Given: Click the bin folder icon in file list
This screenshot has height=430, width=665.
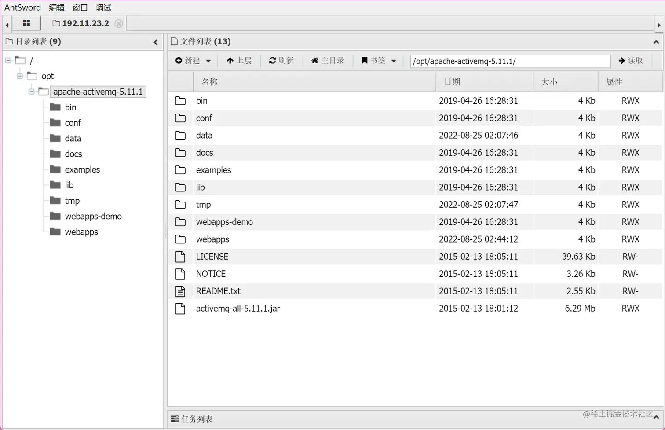Looking at the screenshot, I should click(180, 101).
